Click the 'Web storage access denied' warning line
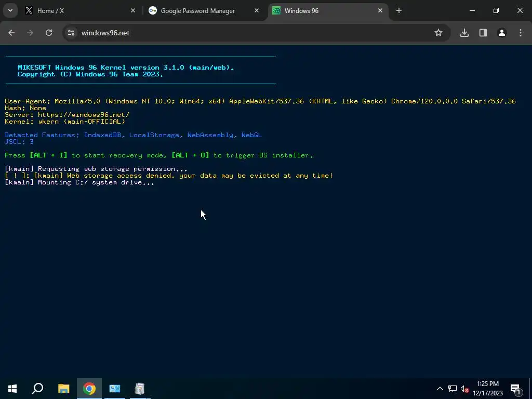 point(169,176)
